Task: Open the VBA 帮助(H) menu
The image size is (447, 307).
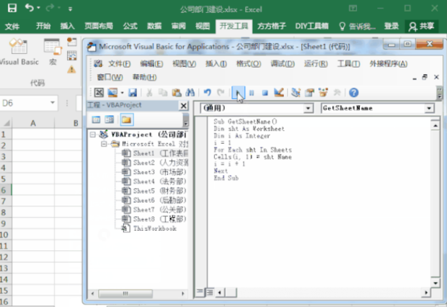Action: pos(144,78)
